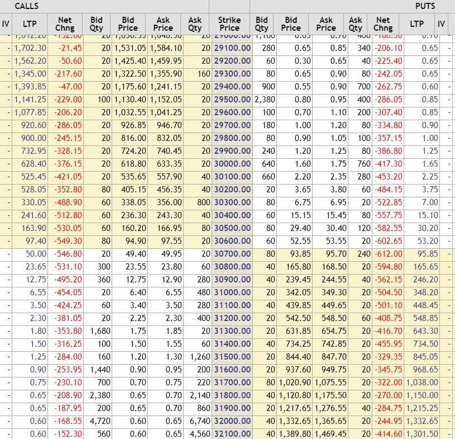
Task: Select puts LTP value 1.65
Action: 430,164
